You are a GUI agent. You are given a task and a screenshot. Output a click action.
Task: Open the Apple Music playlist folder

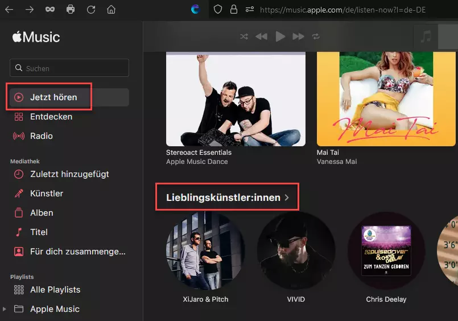click(x=69, y=308)
